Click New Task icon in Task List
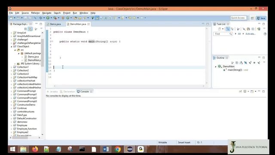This screenshot has width=275, height=155. pos(220,29)
